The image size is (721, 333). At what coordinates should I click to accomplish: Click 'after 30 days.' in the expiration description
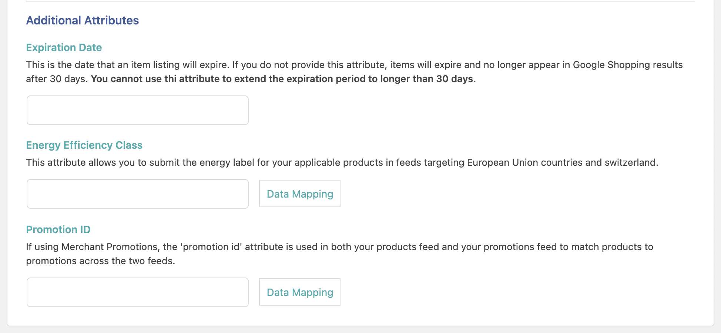[x=57, y=79]
